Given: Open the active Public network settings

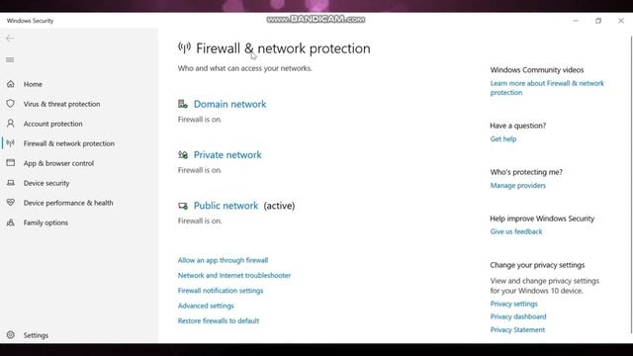Looking at the screenshot, I should (x=226, y=206).
